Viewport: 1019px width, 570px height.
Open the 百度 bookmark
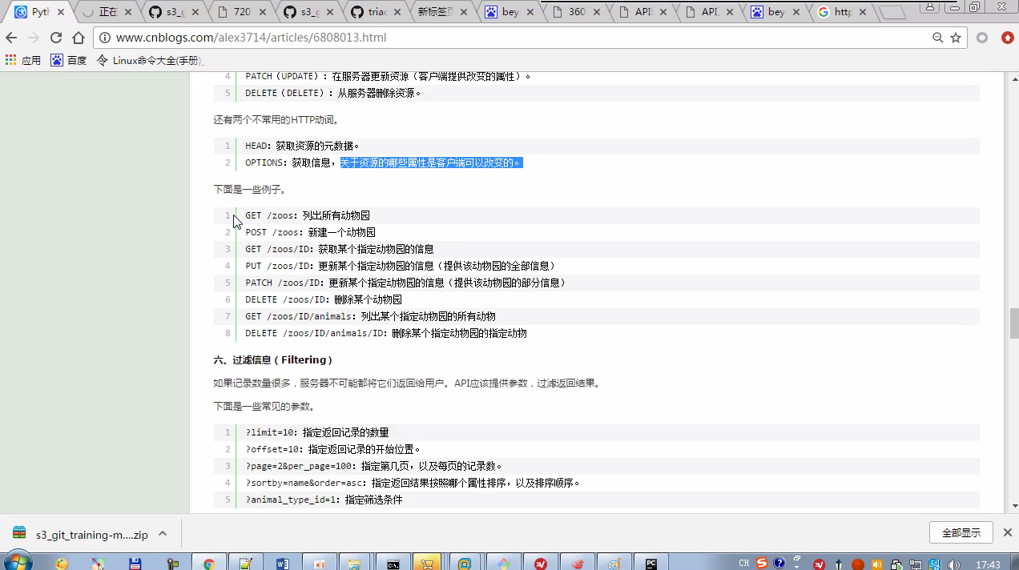(69, 60)
